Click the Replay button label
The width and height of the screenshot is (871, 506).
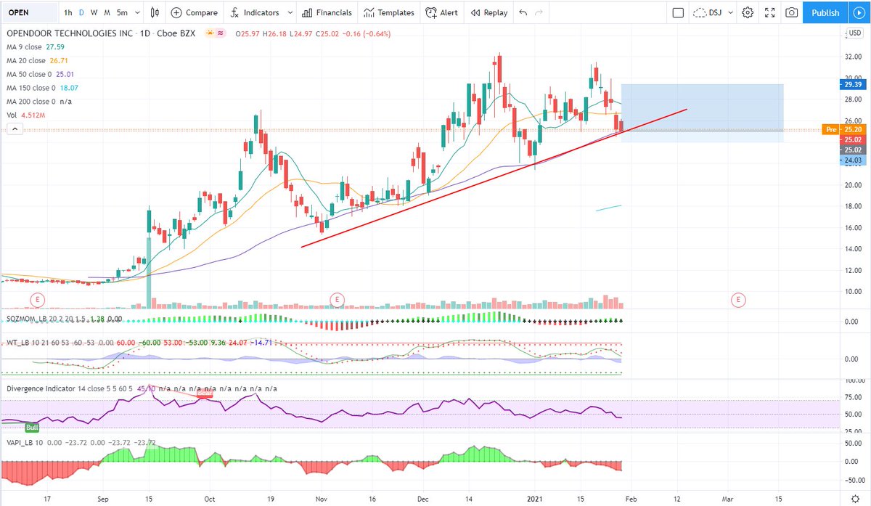coord(496,12)
